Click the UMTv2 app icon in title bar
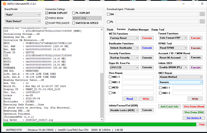The height and width of the screenshot is (133, 207). [4, 4]
